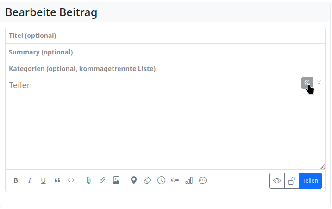Insert a quote block

point(57,180)
